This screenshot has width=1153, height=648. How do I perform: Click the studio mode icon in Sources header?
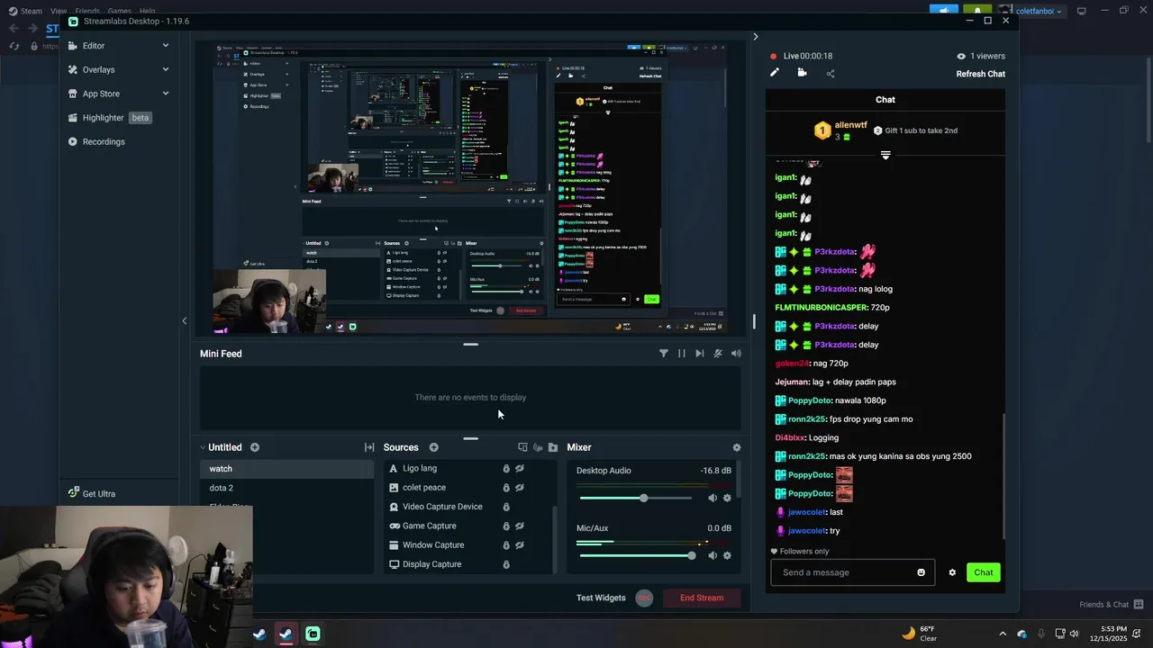pyautogui.click(x=522, y=447)
